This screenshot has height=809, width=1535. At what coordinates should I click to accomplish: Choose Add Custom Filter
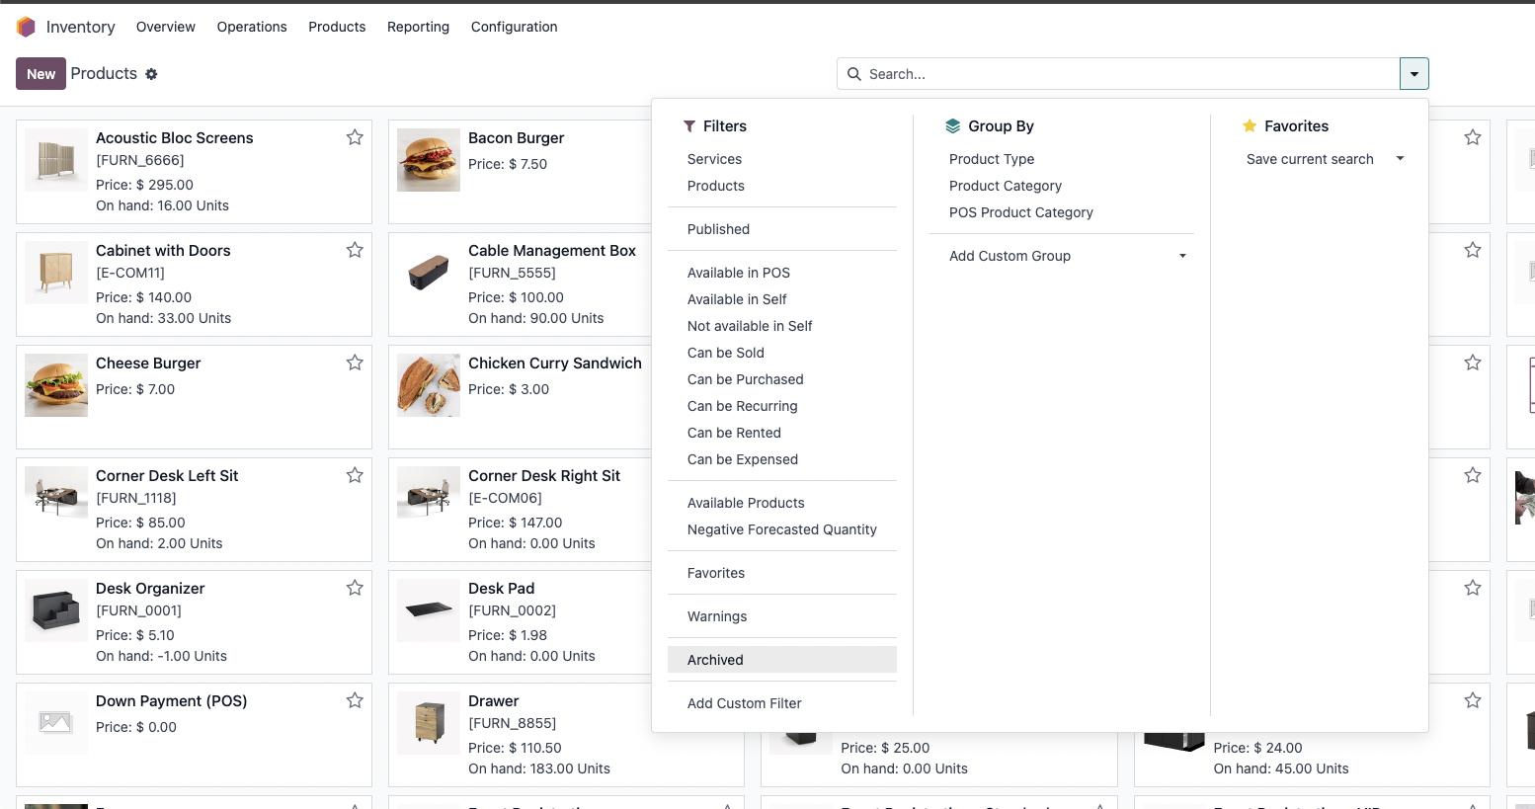782,703
